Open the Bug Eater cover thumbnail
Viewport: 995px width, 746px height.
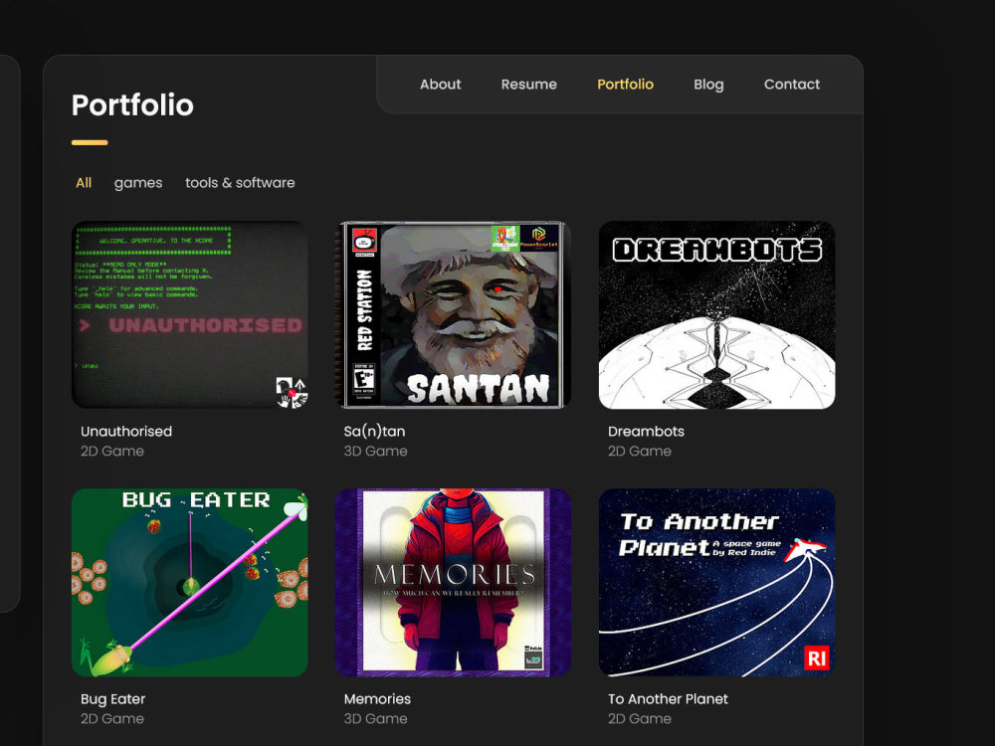[x=190, y=582]
